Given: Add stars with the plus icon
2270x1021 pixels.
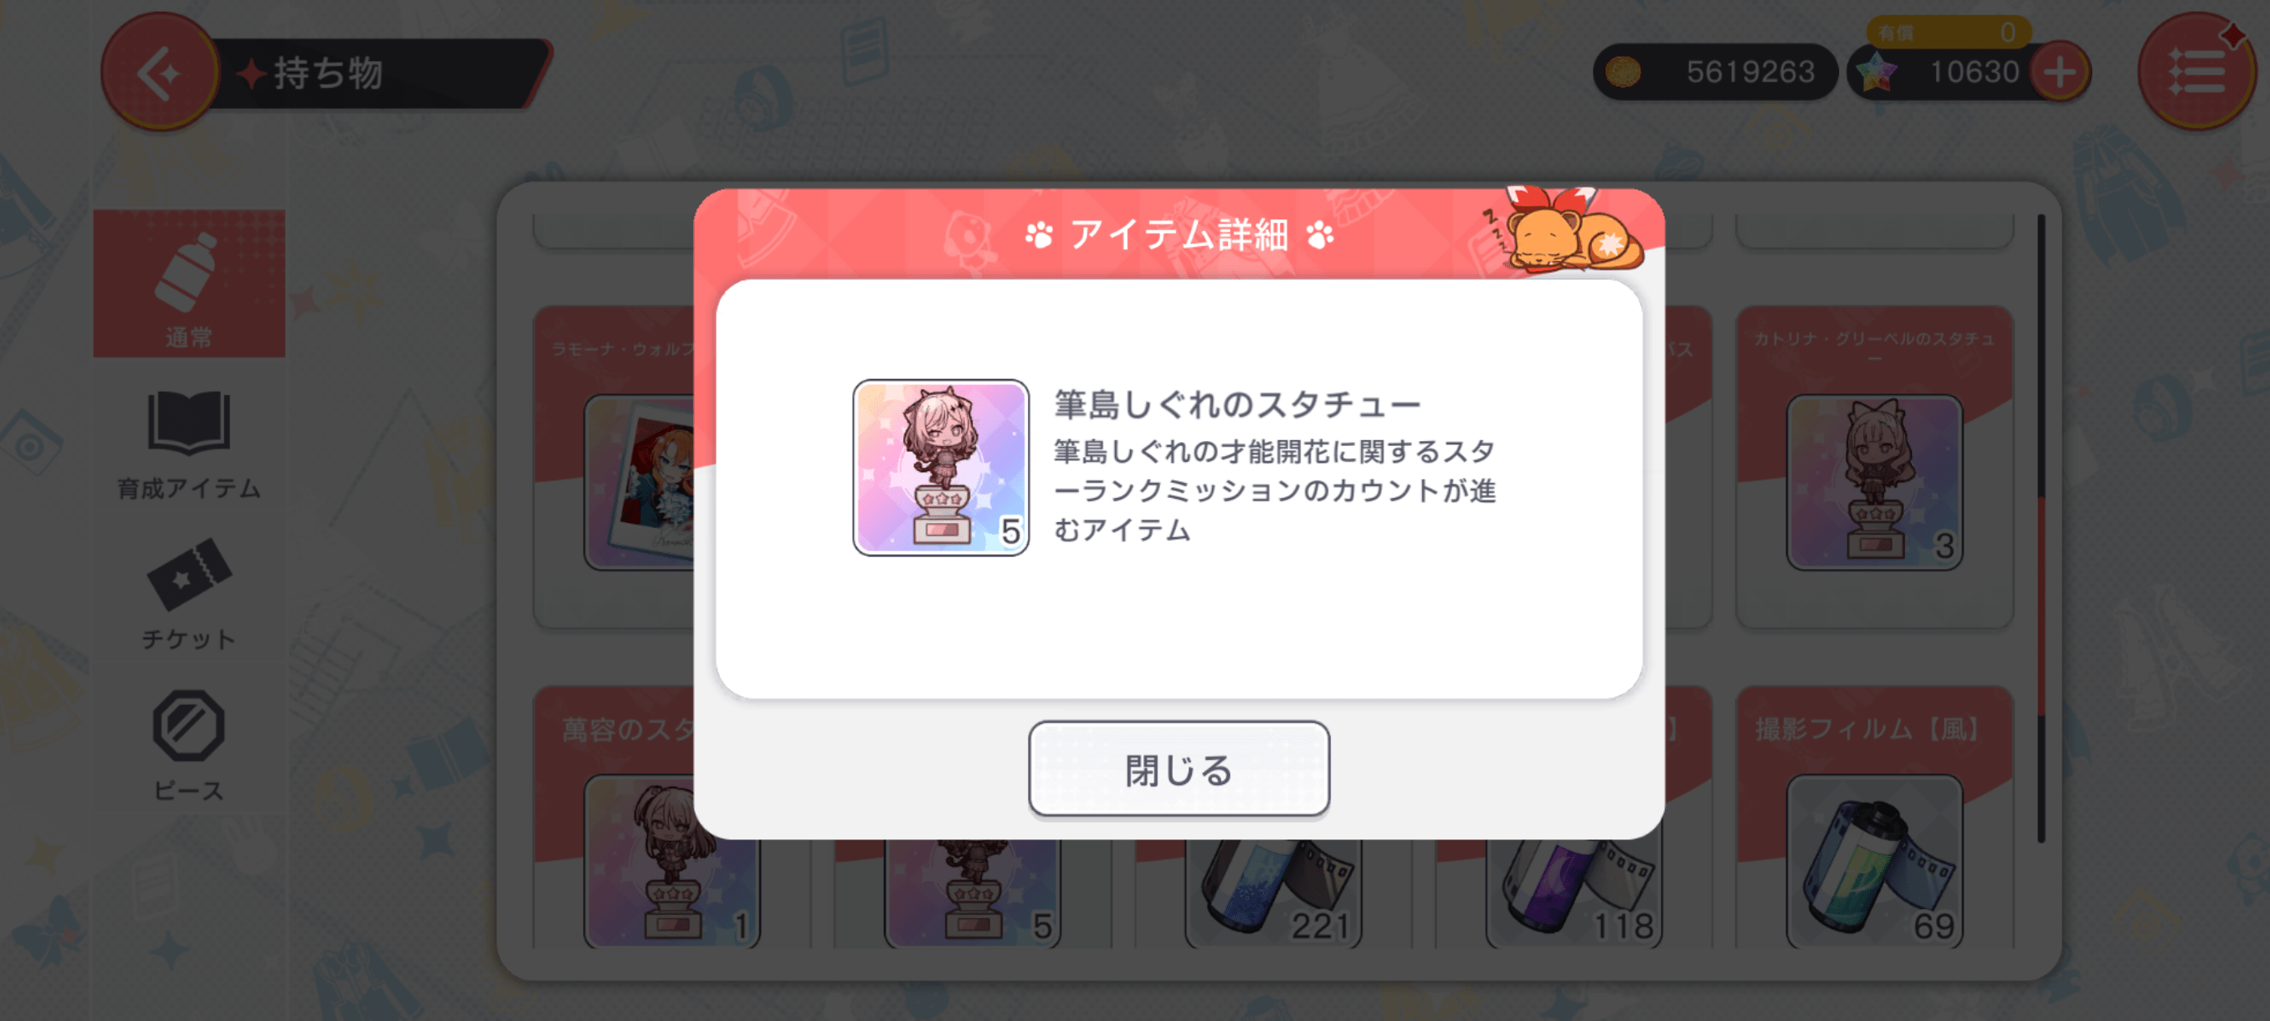Looking at the screenshot, I should tap(2059, 72).
